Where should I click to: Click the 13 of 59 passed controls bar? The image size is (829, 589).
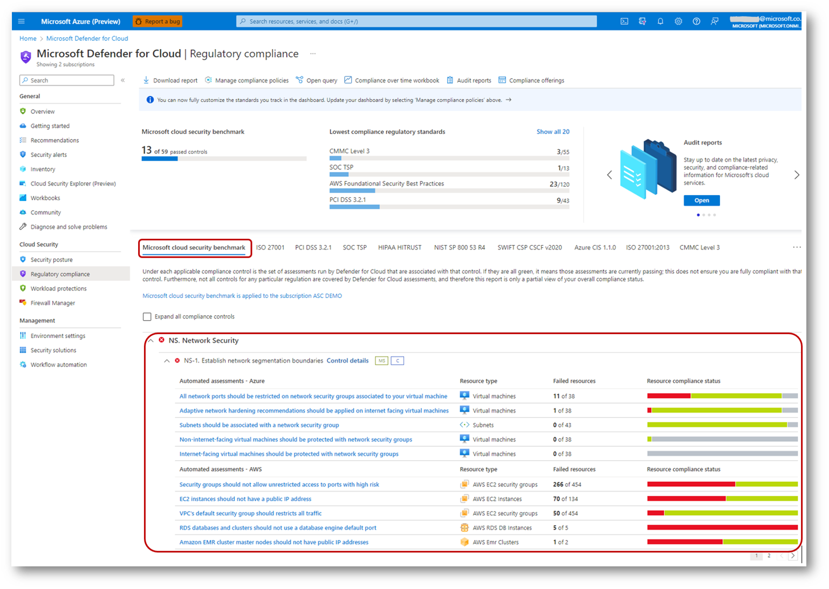pos(224,159)
